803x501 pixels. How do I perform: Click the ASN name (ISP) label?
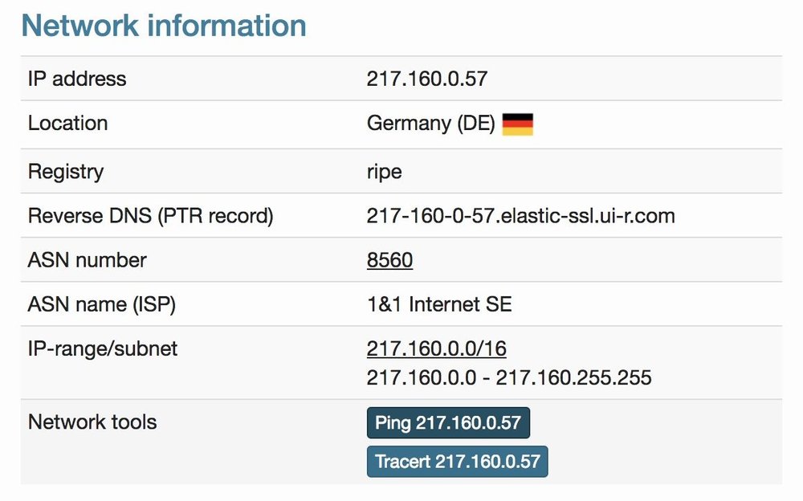pos(101,305)
